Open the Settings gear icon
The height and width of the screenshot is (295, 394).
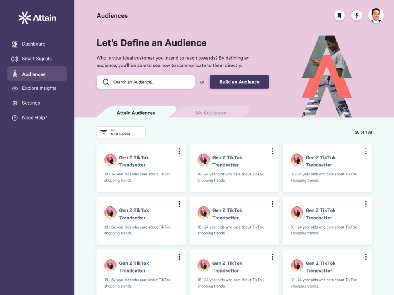coord(15,103)
